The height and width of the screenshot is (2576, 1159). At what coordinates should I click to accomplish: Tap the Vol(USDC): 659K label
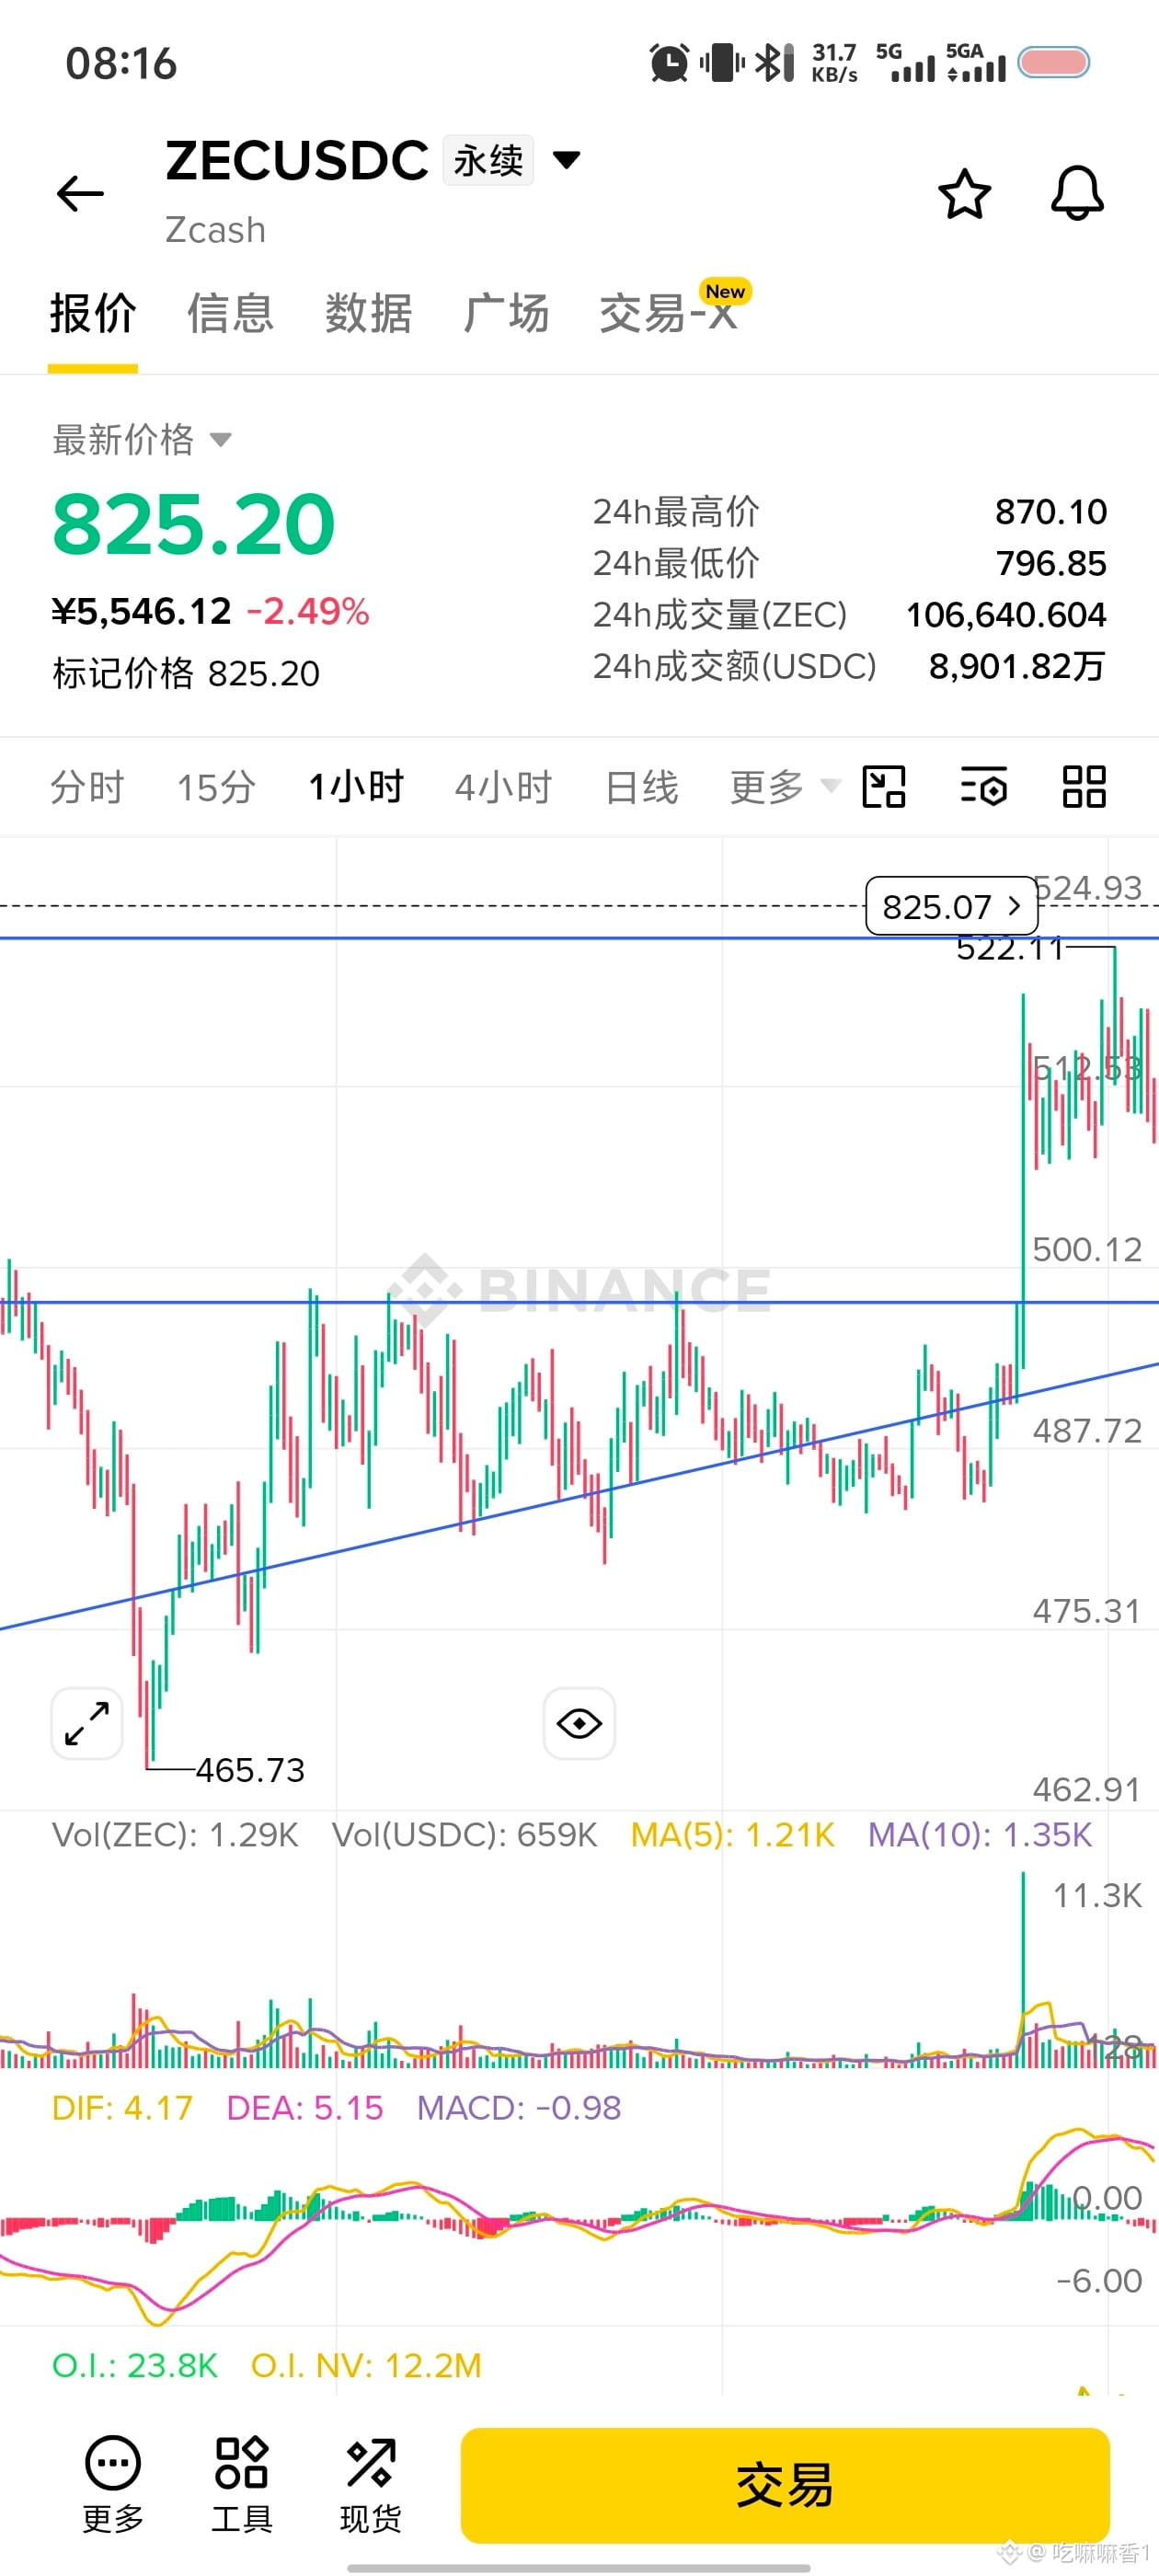pyautogui.click(x=464, y=1835)
